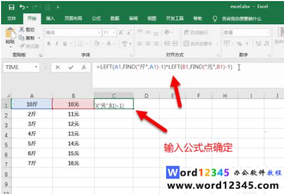Viewport: 284px width, 194px height.
Task: Click the Bottom Align icon
Action: tap(156, 33)
